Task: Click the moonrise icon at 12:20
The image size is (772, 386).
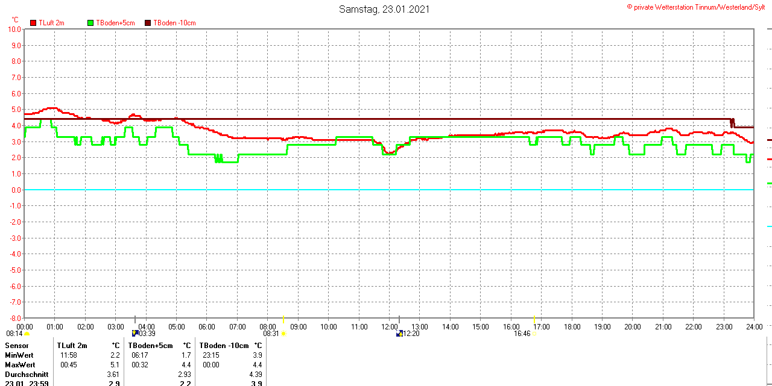Action: tap(399, 334)
